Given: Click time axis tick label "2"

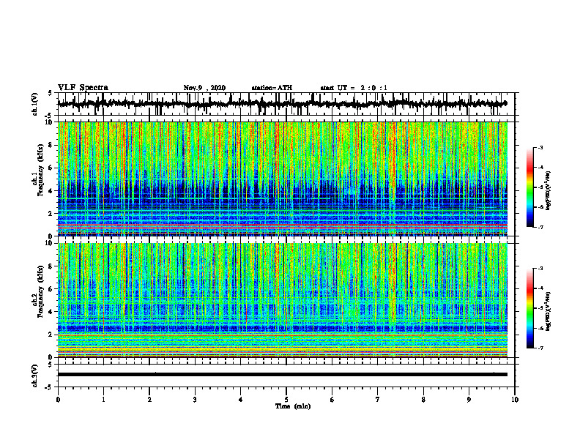Looking at the screenshot, I should point(149,400).
